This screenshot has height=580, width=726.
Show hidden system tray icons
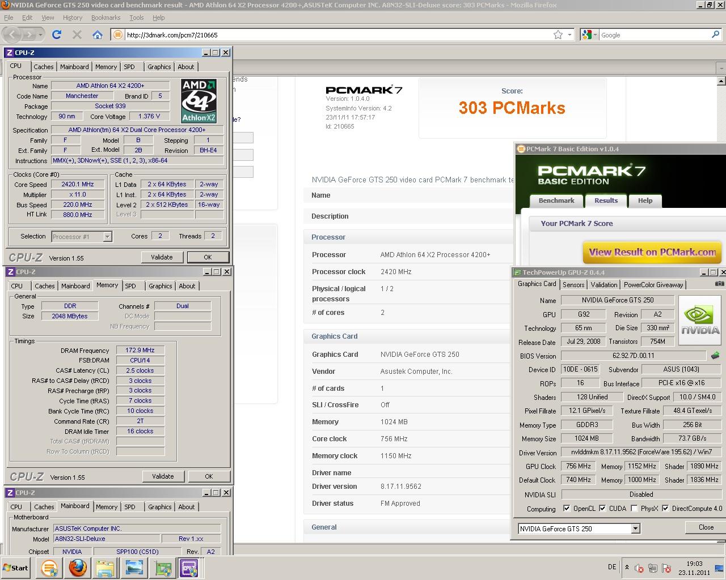[627, 568]
